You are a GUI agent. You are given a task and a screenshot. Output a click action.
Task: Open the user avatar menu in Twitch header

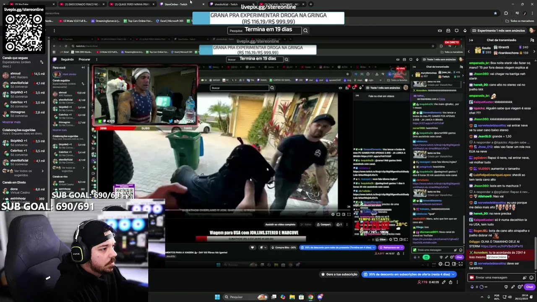(x=532, y=31)
